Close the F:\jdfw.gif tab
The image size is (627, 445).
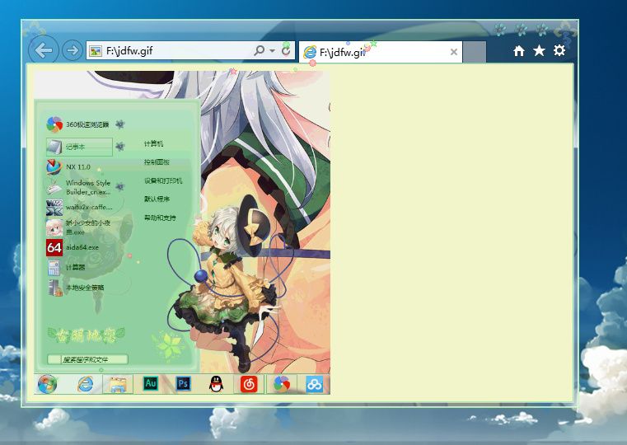(x=453, y=52)
